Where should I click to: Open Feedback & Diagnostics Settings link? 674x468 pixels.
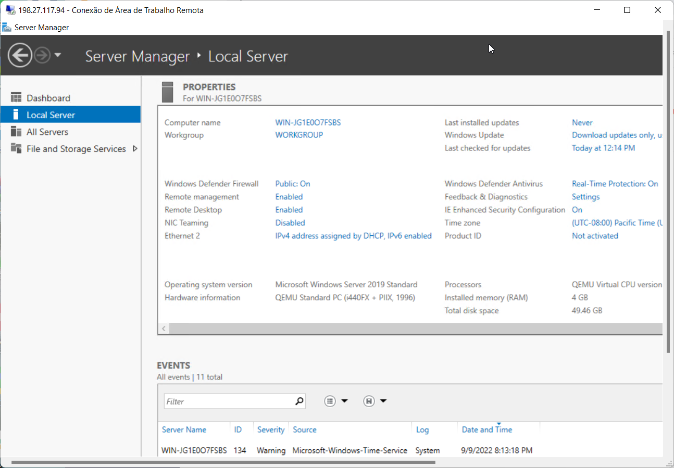585,197
